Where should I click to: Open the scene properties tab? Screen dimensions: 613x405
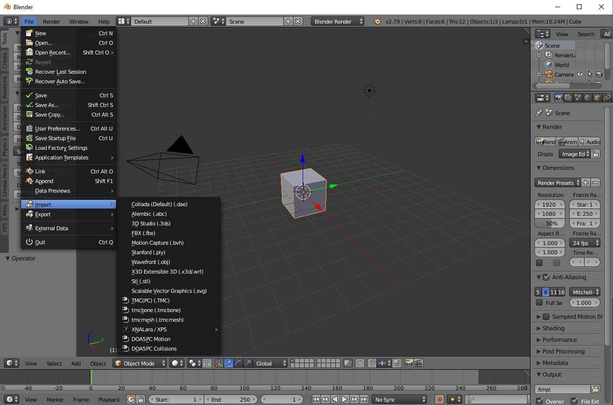578,98
